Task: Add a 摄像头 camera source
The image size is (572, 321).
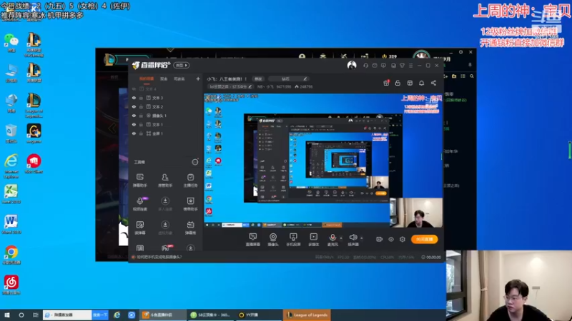Action: (273, 240)
